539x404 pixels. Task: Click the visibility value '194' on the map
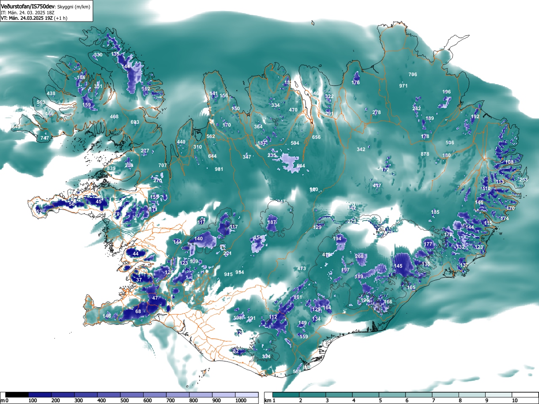coord(337,239)
